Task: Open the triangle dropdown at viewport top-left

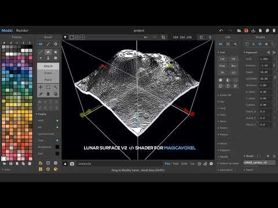Action: (x=65, y=37)
